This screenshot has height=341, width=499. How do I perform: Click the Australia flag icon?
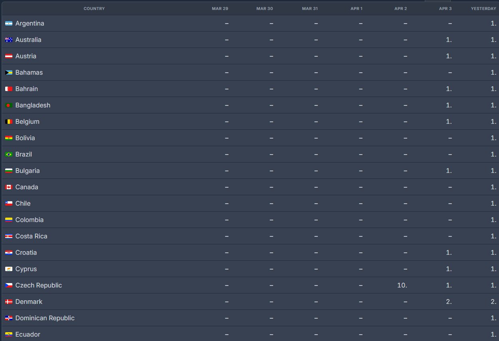9,40
